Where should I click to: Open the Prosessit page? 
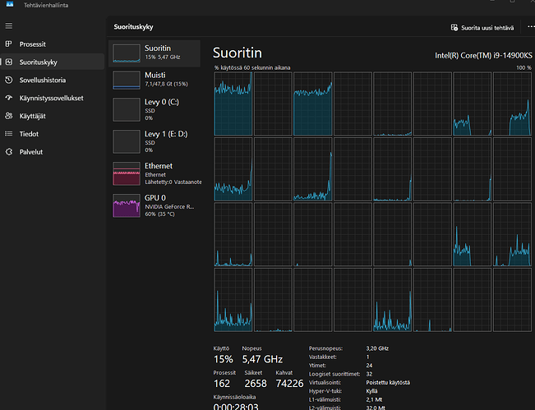pyautogui.click(x=53, y=44)
